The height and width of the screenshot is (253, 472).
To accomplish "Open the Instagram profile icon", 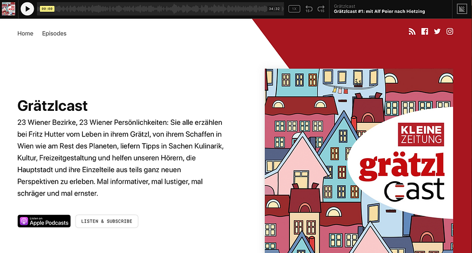I will click(x=450, y=31).
